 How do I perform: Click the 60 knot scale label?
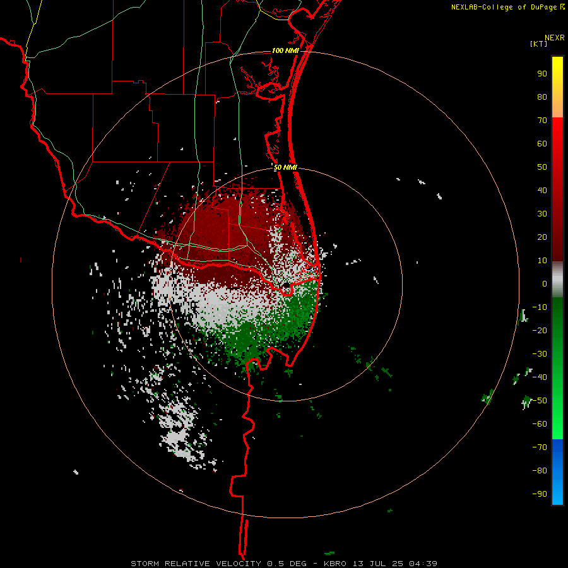[x=542, y=143]
